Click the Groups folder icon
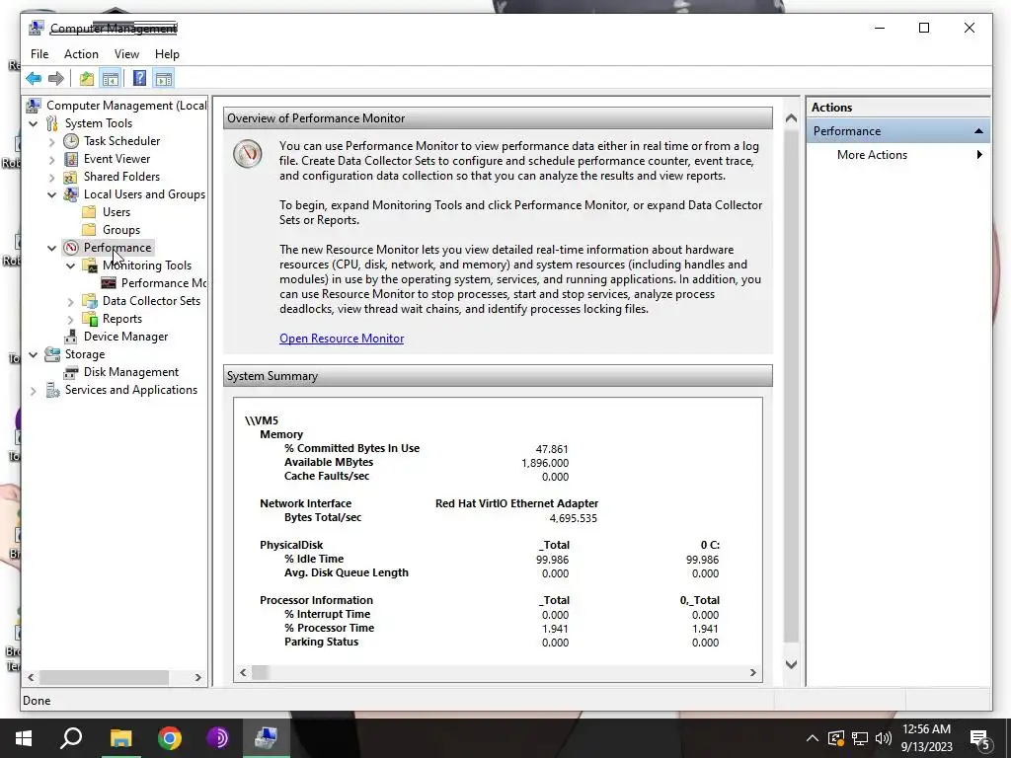The image size is (1011, 758). (x=90, y=229)
